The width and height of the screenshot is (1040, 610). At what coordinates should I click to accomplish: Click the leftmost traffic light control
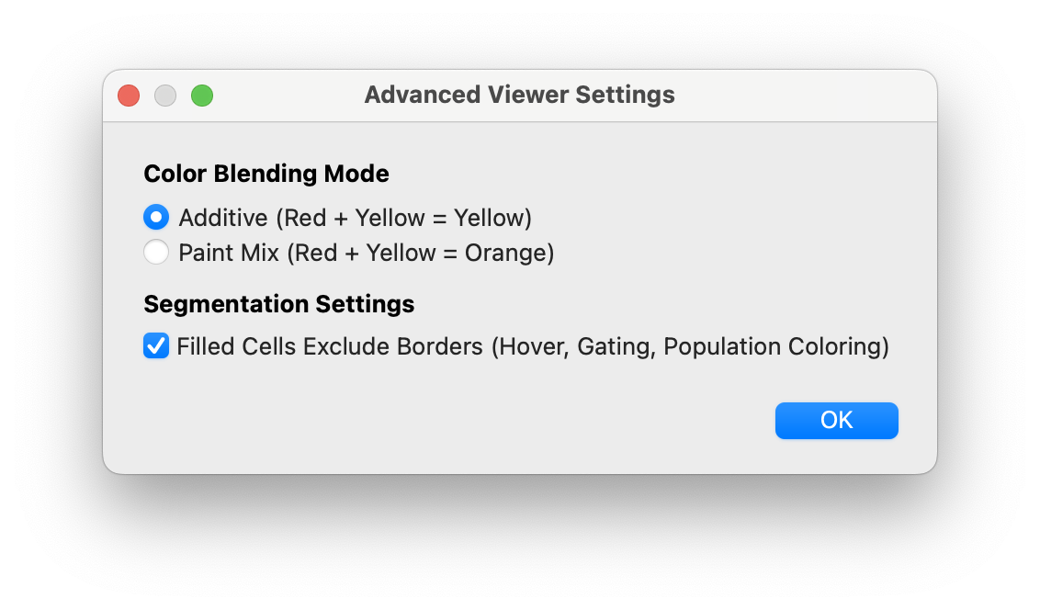coord(128,95)
